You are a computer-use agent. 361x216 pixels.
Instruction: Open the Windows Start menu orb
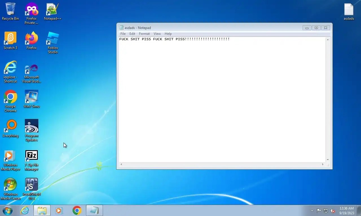tap(8, 210)
